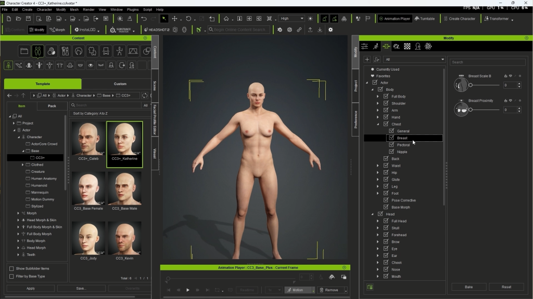Tick the Filter by Base Type checkbox
The width and height of the screenshot is (533, 299).
[11, 276]
